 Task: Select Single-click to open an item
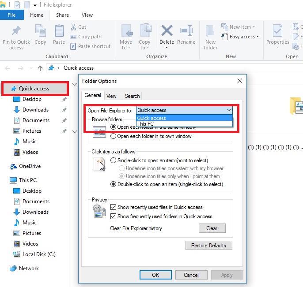click(113, 160)
